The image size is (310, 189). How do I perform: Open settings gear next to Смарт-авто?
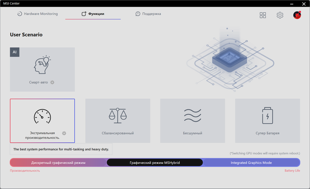(52, 82)
